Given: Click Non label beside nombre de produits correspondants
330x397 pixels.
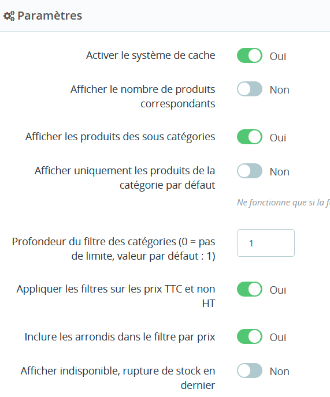Looking at the screenshot, I should point(279,90).
